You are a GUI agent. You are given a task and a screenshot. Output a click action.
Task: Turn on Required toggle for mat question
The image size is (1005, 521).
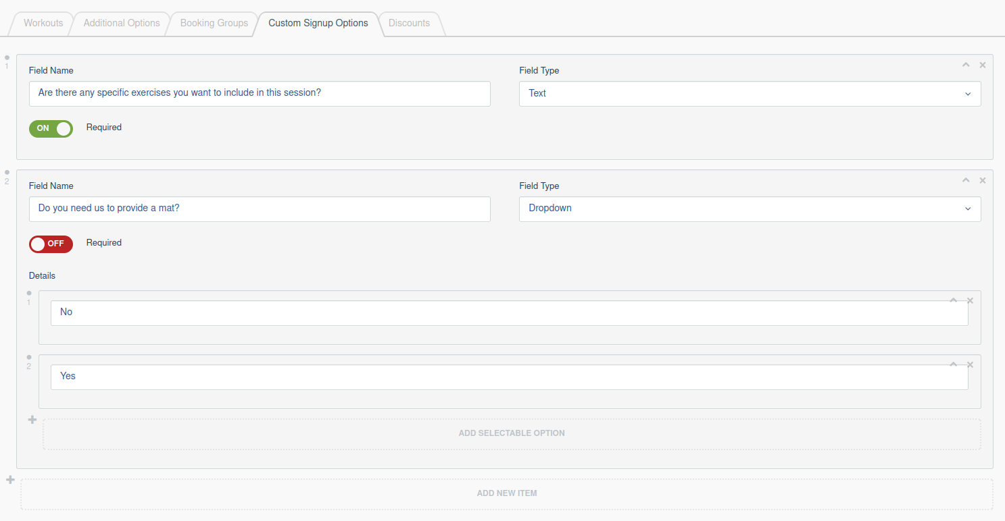pos(51,244)
